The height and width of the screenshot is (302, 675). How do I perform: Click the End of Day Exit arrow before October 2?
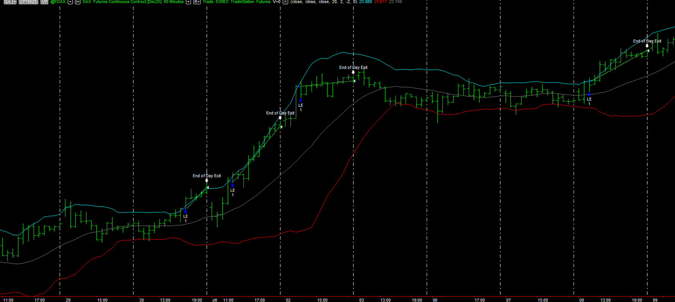pos(280,118)
